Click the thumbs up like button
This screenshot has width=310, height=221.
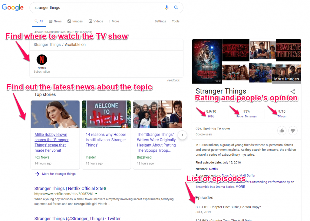[282, 130]
